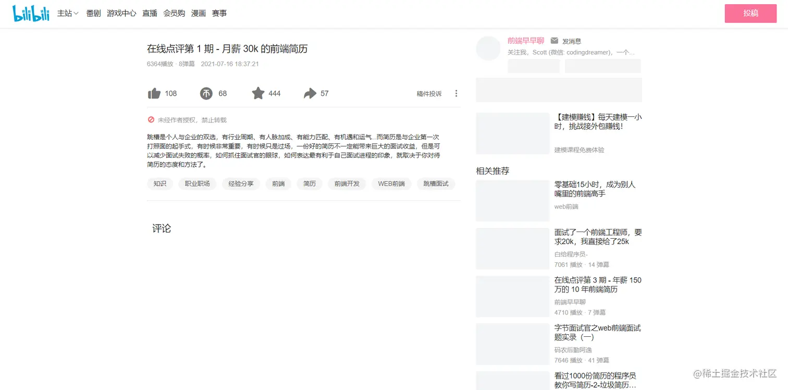Click the 评论 section heading

click(162, 228)
